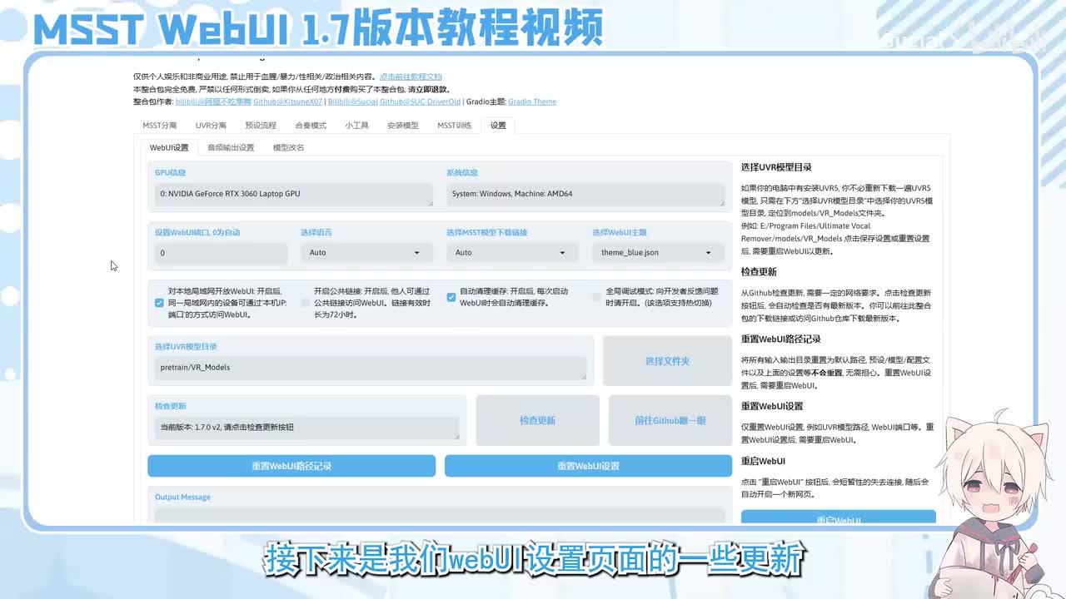Screen dimensions: 1066x599
Task: Click the 当前版本 1.7.0 v2 text field
Action: point(306,428)
